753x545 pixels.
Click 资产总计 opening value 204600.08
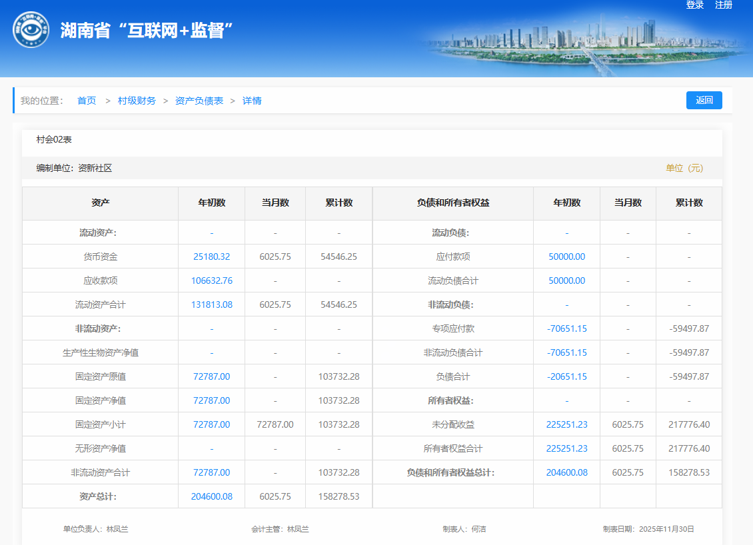tap(211, 496)
